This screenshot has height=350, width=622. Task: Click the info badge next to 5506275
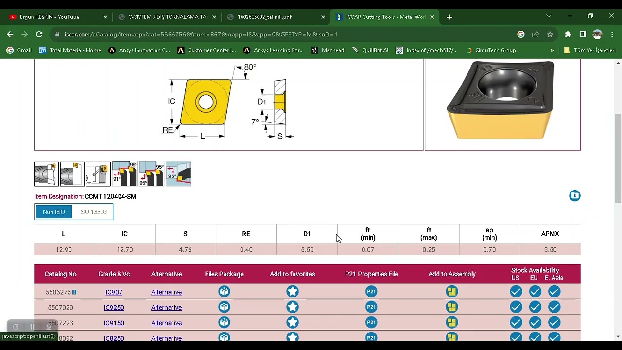coord(74,292)
